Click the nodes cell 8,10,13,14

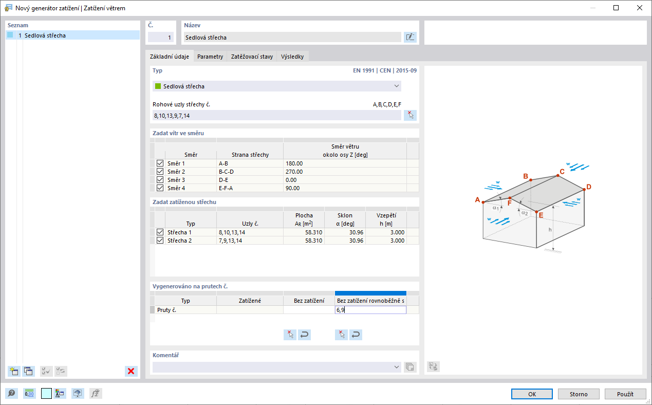click(250, 232)
